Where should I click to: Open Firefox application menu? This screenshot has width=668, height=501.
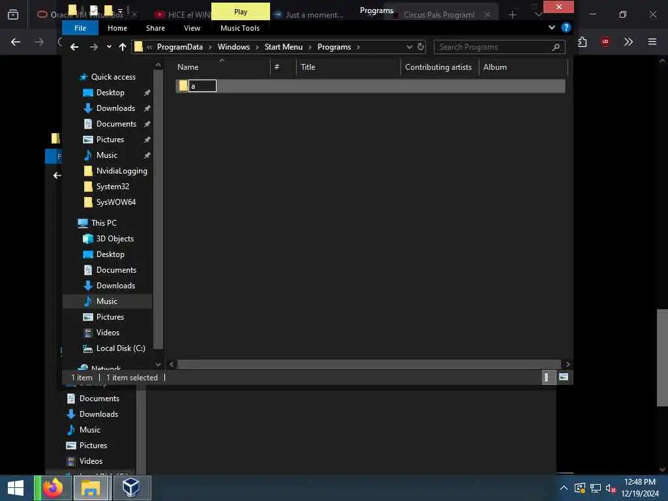[652, 42]
